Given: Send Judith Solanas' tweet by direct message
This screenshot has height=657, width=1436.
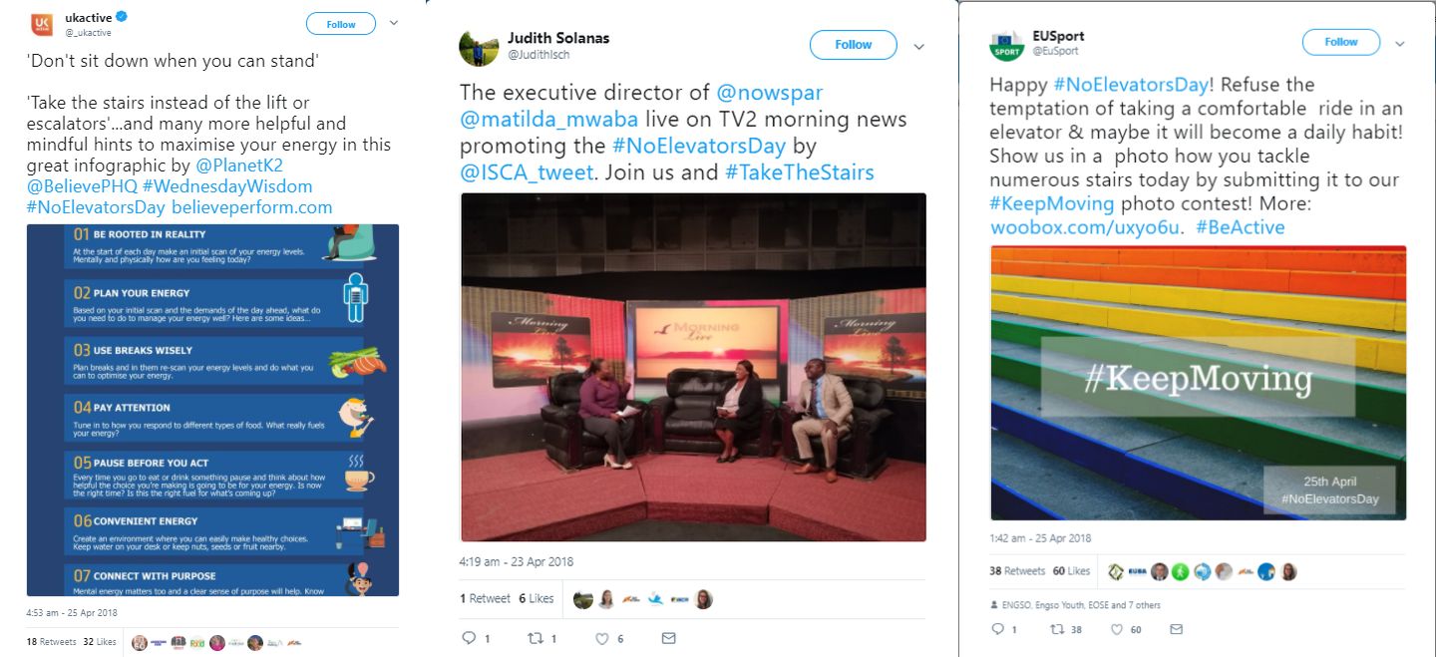Looking at the screenshot, I should point(669,638).
